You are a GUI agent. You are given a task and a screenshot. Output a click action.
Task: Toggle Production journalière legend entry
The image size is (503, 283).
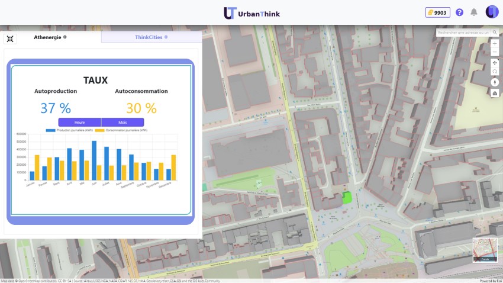click(x=70, y=130)
